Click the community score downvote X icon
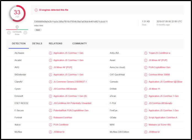192x140 pixels. [x=9, y=33]
